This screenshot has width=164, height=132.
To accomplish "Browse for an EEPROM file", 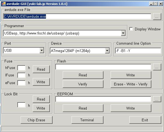I will point(157,99).
